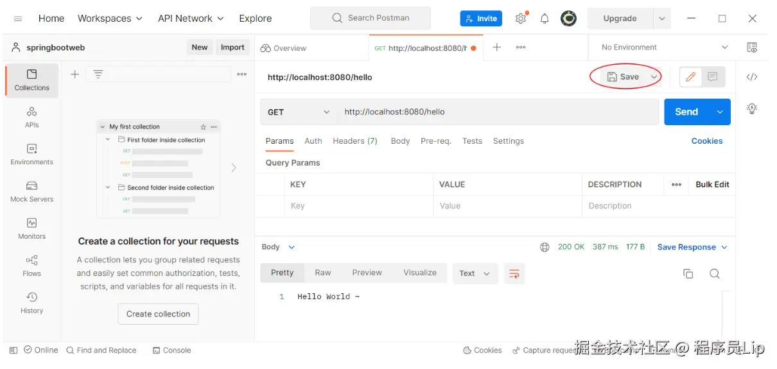
Task: Open the Upgrade dropdown arrow
Action: 662,19
